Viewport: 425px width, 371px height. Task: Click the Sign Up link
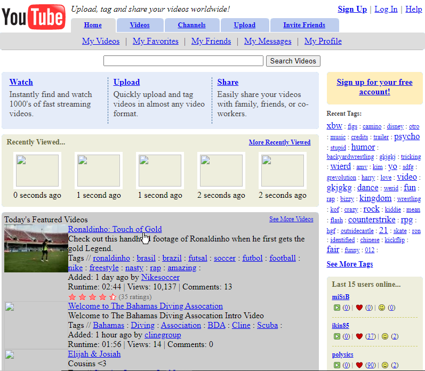tap(352, 9)
